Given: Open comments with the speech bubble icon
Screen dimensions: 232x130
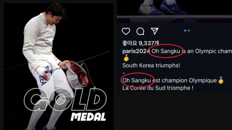Looking at the screenshot, I should click(140, 31).
